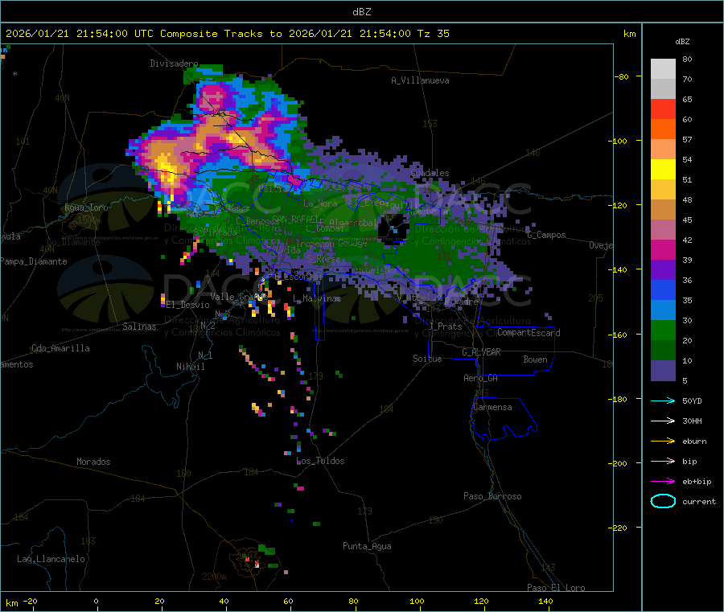Screen dimensions: 724x612
Task: Select the gold 48-51 dBZ swatch
Action: tap(663, 190)
